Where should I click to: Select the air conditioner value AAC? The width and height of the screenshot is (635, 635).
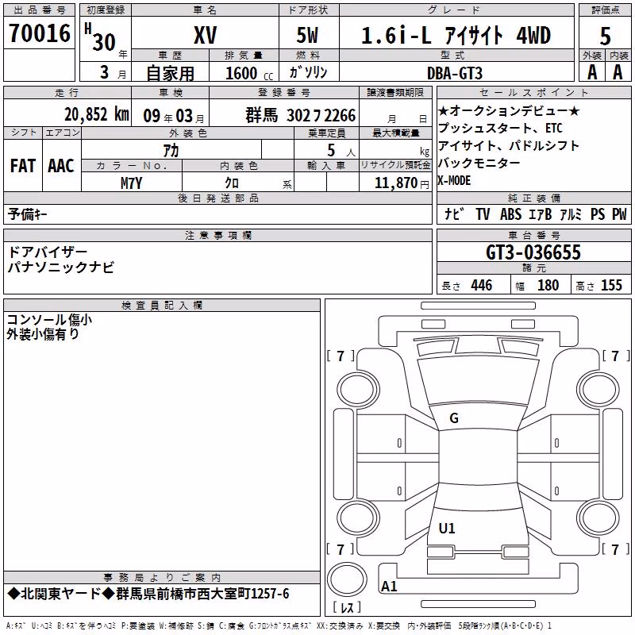pos(61,166)
